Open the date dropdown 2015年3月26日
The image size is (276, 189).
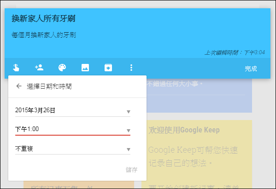(73, 111)
